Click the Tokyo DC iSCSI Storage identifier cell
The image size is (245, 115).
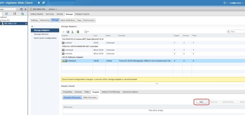click(x=145, y=61)
